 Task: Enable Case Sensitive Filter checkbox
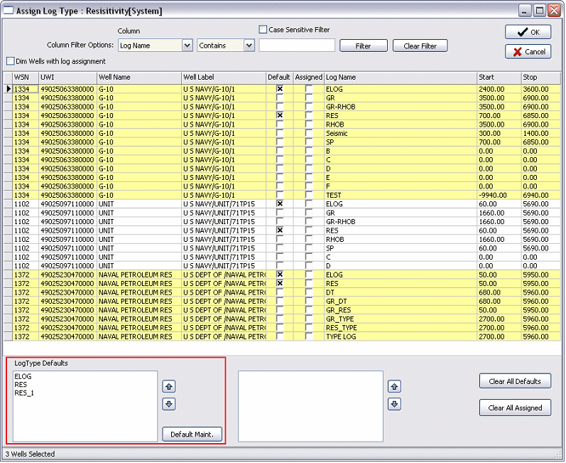(263, 30)
